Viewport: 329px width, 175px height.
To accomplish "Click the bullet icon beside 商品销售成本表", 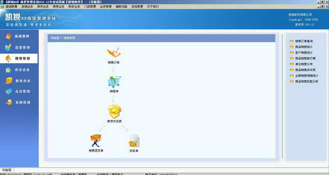I will (292, 70).
